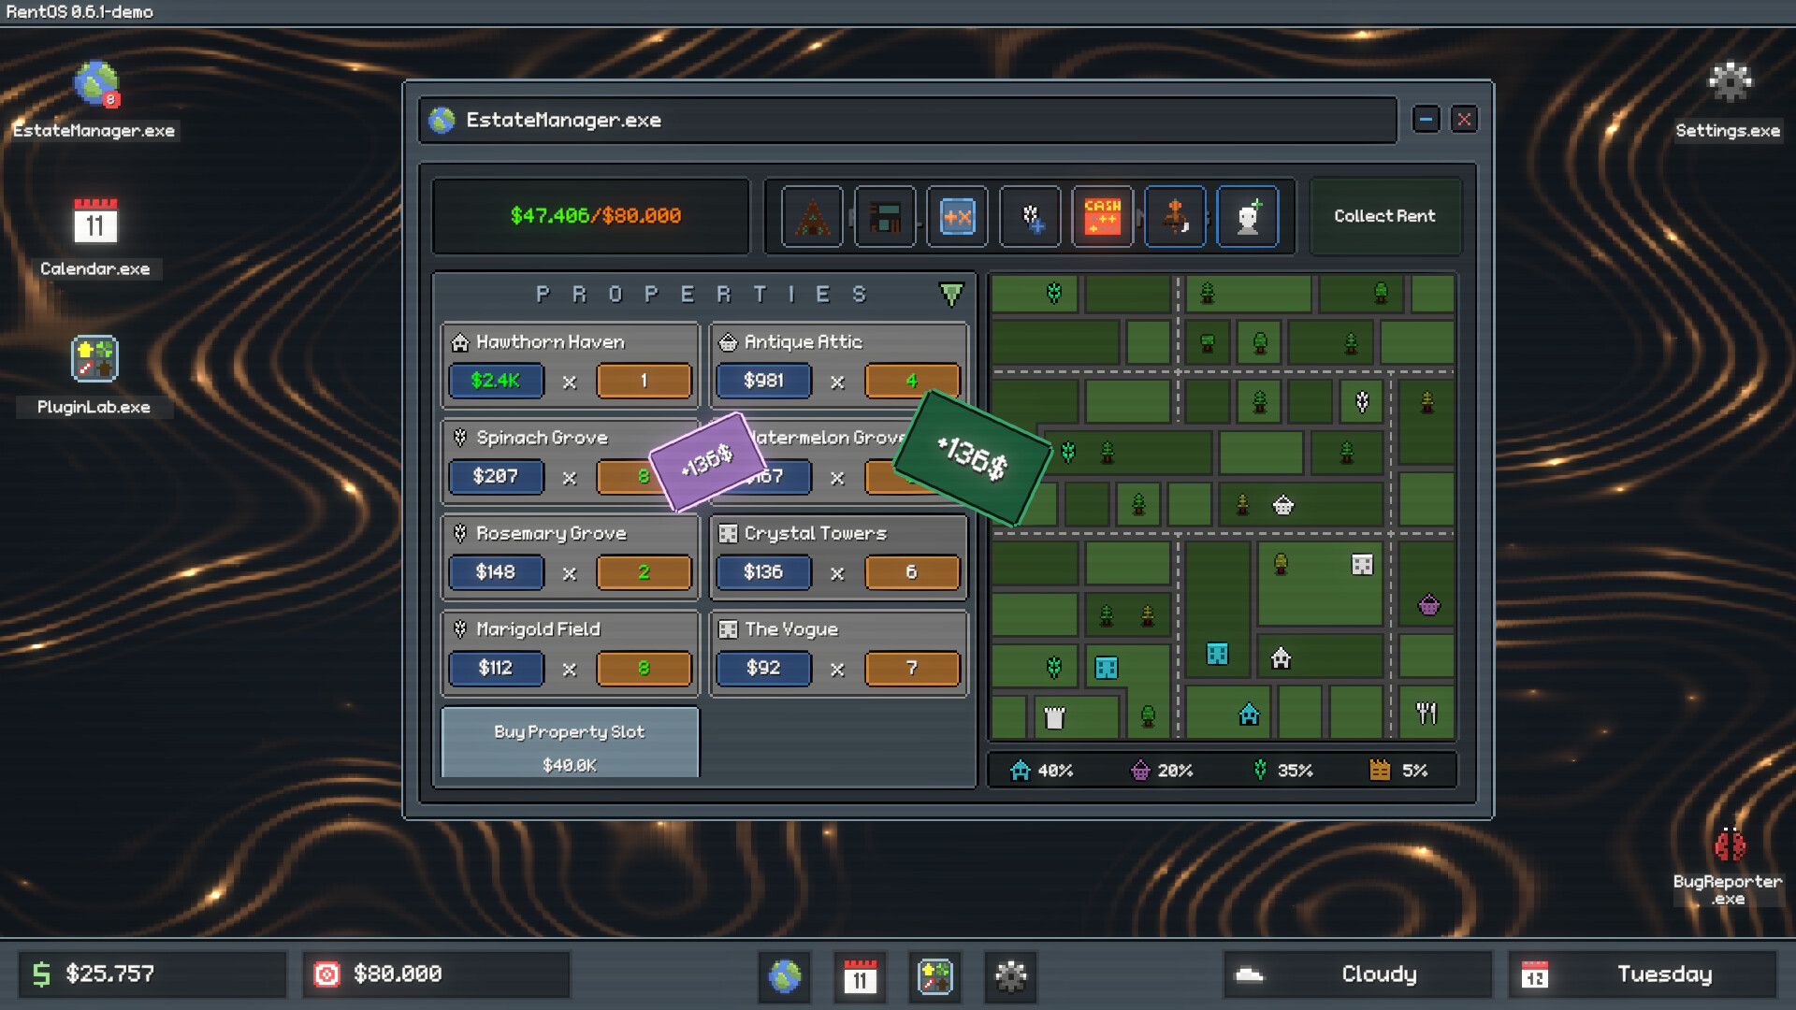Click the scarecrow toolbar icon
Viewport: 1796px width, 1010px height.
(x=1176, y=216)
